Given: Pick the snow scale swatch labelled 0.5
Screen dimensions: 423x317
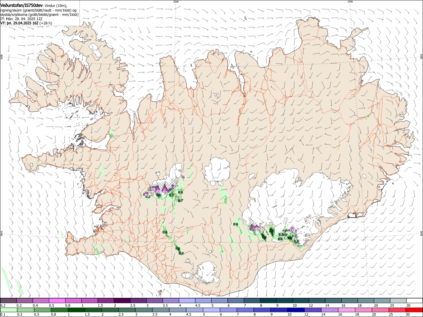Looking at the screenshot, I should pyautogui.click(x=57, y=301).
